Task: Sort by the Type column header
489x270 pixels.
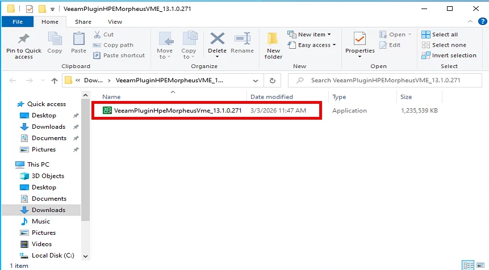Action: [x=339, y=97]
